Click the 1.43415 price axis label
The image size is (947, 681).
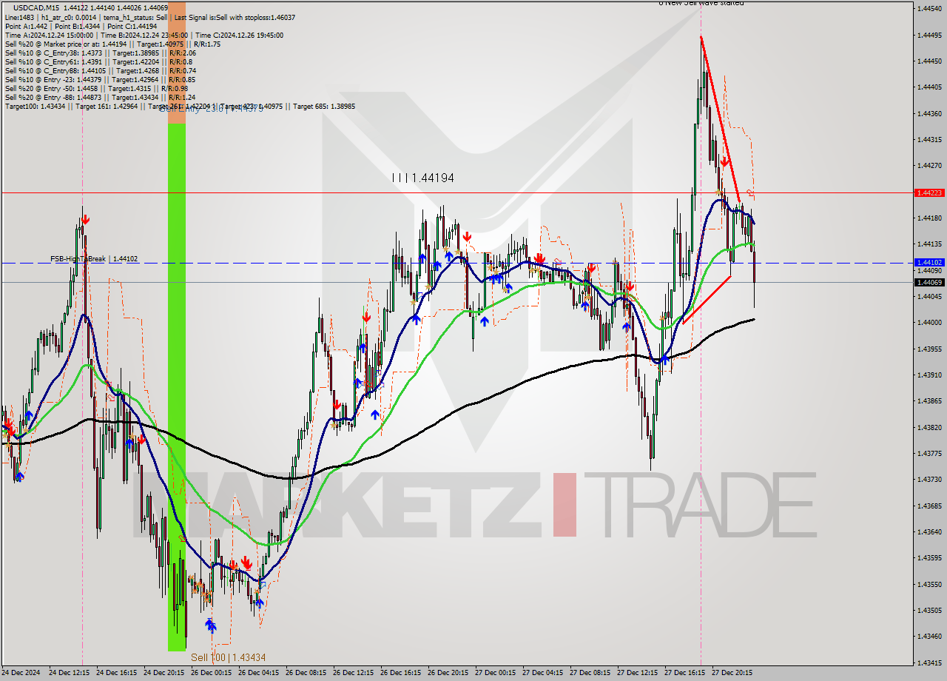[x=929, y=662]
